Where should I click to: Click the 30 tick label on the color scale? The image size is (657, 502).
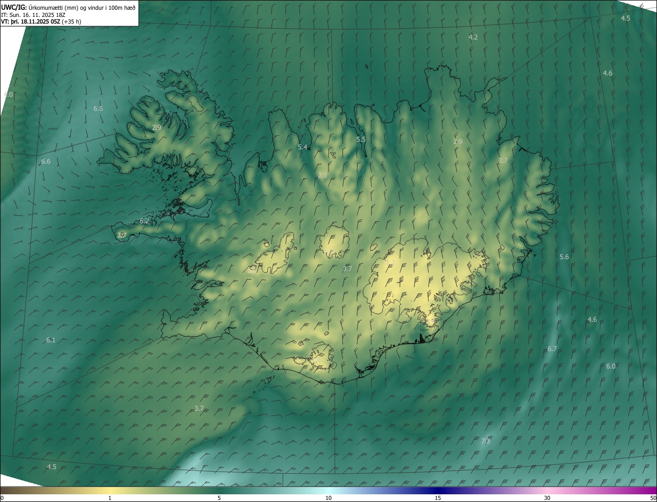pos(547,498)
